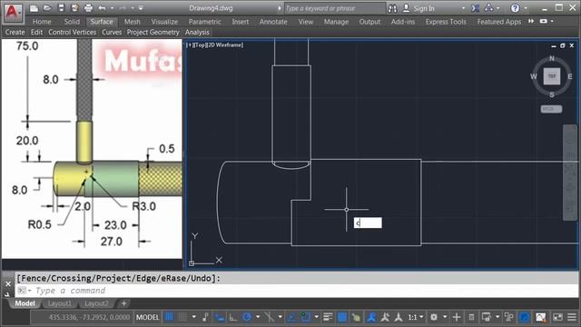Screen dimensions: 581x327
Task: Toggle snap mode in status bar
Action: pyautogui.click(x=182, y=317)
